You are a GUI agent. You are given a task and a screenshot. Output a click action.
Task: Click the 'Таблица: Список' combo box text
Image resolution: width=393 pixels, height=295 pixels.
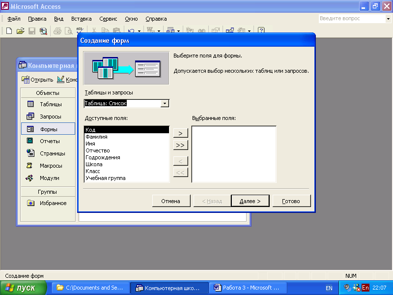[x=106, y=103]
